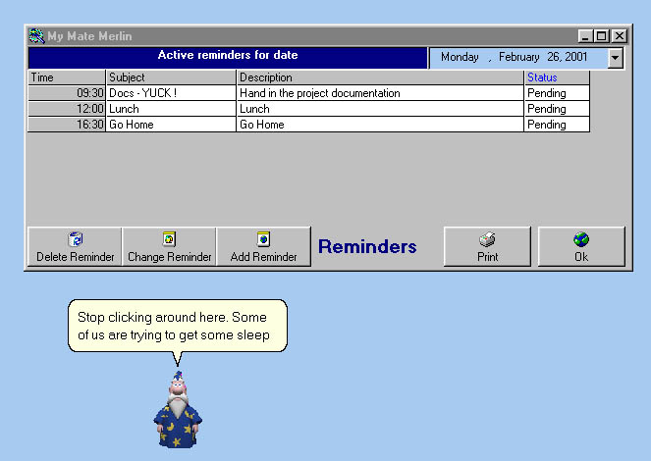
Task: Click the Delete Reminder recycle icon
Action: click(x=75, y=239)
